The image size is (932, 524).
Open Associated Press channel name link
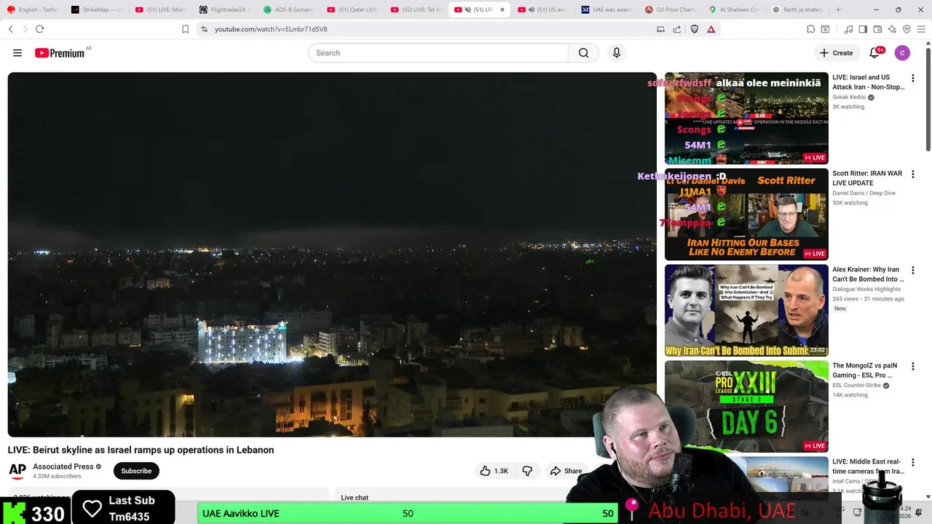point(63,467)
